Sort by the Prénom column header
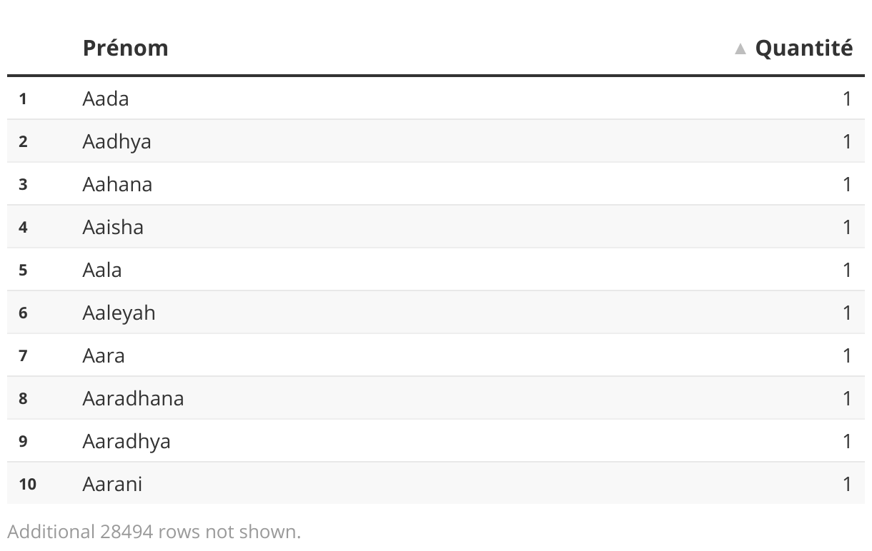This screenshot has width=872, height=551. 125,48
